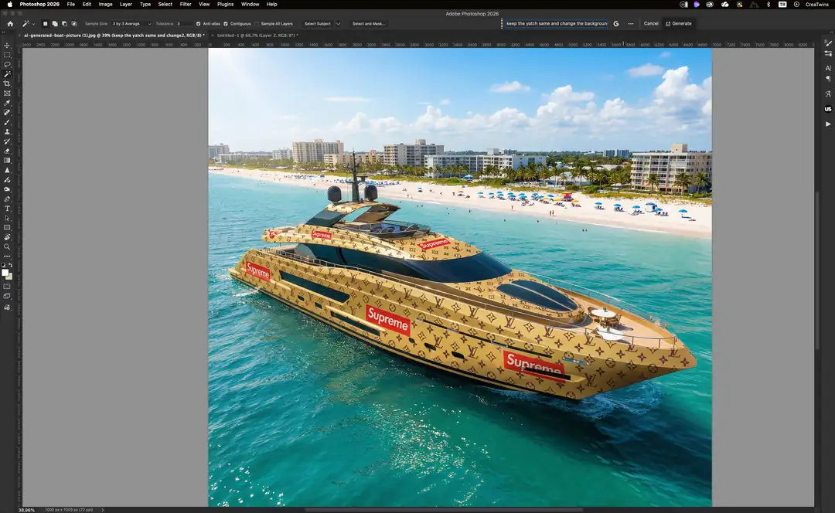Pick the Type tool
The width and height of the screenshot is (835, 513).
7,209
